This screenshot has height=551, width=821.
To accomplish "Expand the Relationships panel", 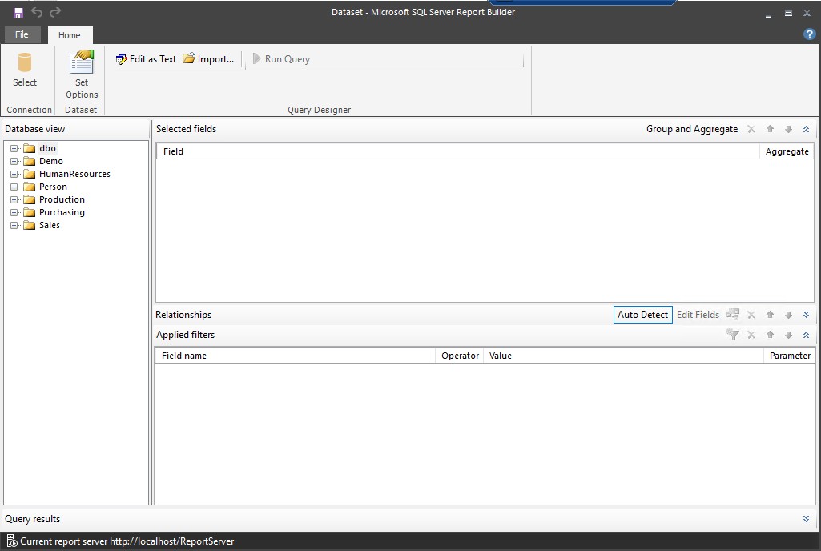I will 806,315.
